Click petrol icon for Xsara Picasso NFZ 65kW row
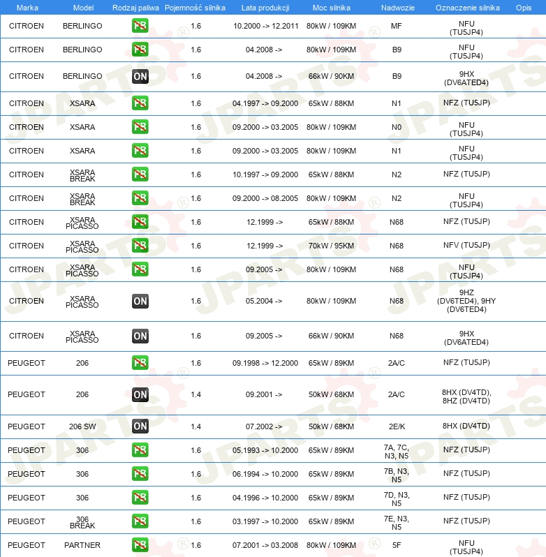 pyautogui.click(x=140, y=222)
